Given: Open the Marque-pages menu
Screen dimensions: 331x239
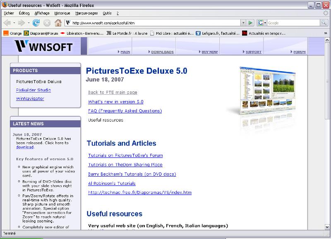Looking at the screenshot, I should click(86, 13).
